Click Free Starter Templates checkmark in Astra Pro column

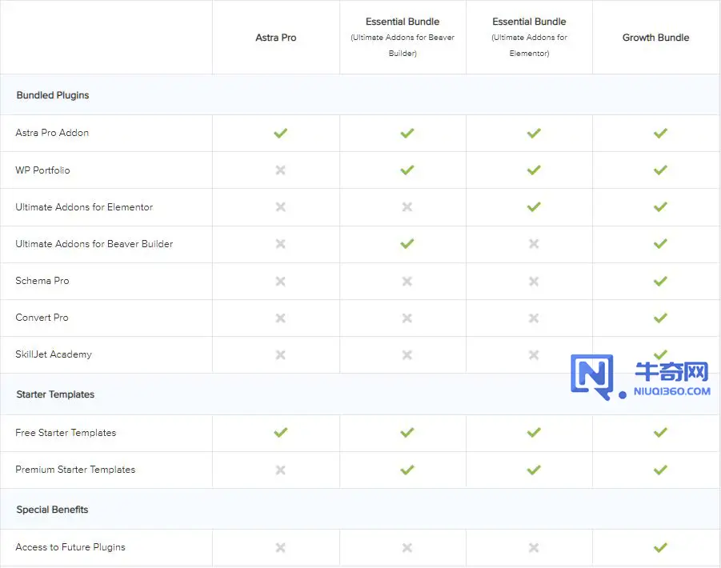coord(281,433)
